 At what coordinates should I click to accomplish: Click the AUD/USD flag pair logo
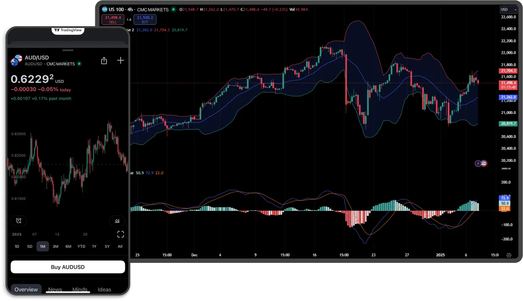(x=17, y=60)
